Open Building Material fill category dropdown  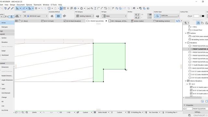(85, 16)
